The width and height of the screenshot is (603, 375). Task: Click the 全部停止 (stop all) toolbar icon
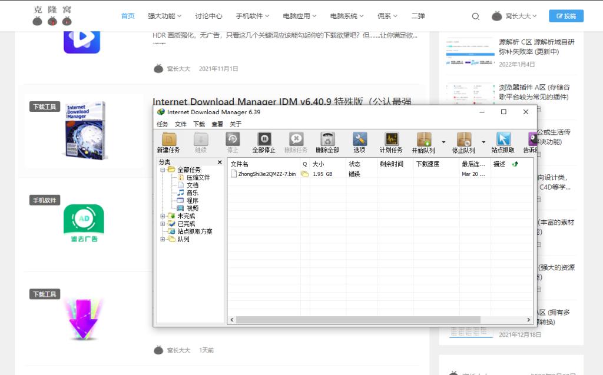point(264,142)
